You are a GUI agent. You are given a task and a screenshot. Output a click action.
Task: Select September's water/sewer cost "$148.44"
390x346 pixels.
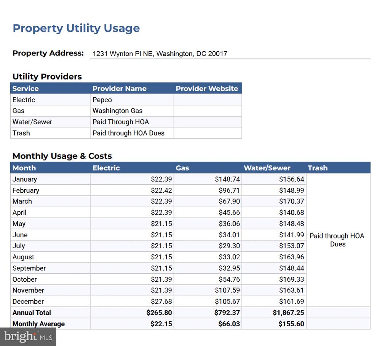(291, 268)
